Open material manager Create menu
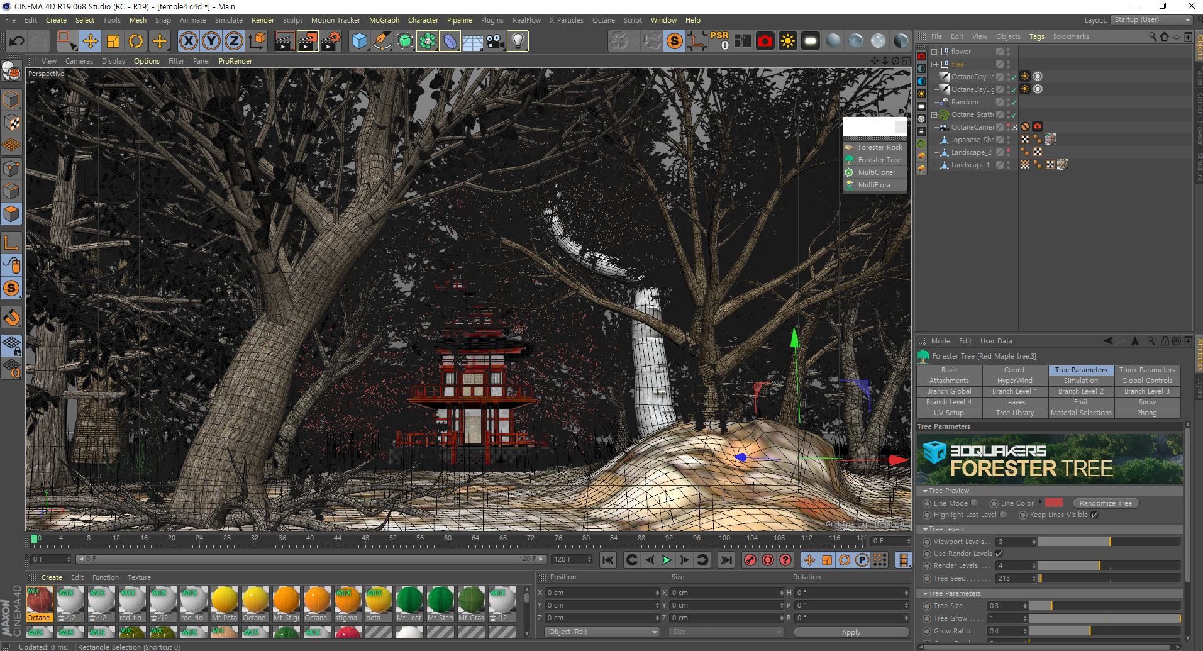Viewport: 1203px width, 651px height. click(x=52, y=577)
